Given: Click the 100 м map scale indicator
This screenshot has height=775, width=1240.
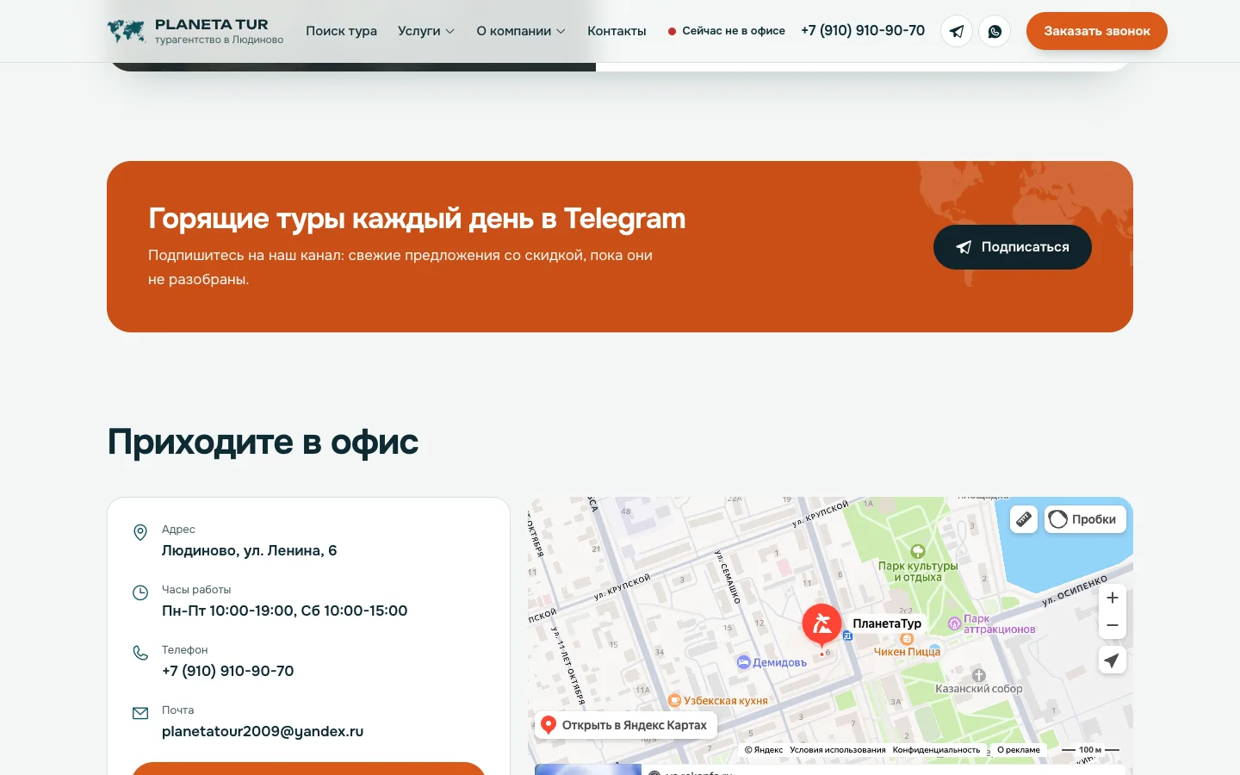Looking at the screenshot, I should [x=1090, y=750].
